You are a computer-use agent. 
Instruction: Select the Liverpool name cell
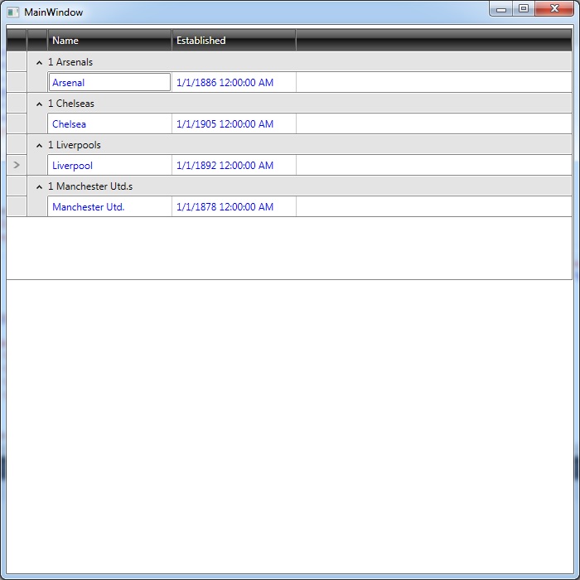click(x=109, y=165)
